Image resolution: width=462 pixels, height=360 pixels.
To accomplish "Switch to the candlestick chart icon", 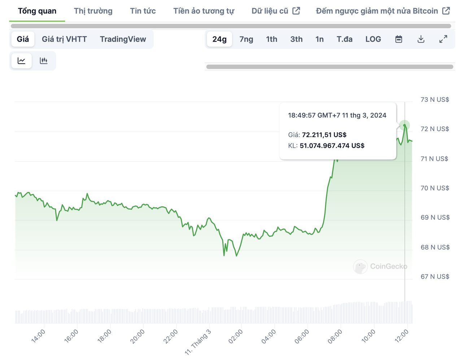I will (x=44, y=61).
